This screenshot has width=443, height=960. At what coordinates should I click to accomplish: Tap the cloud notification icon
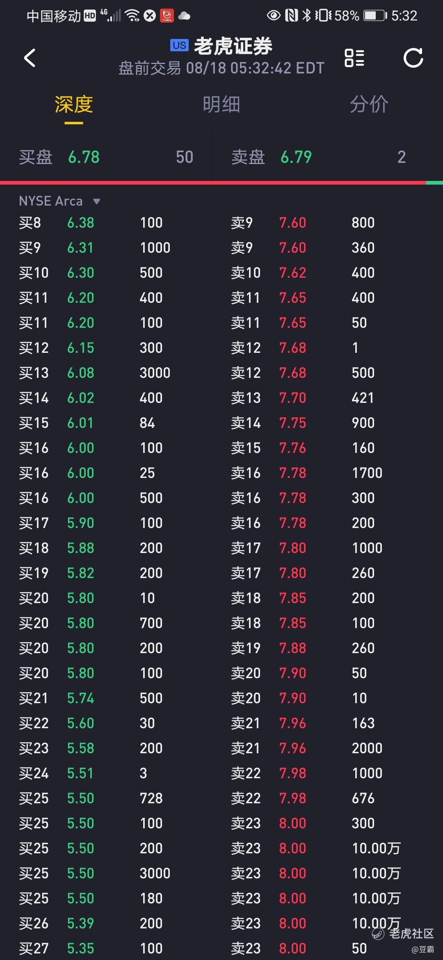184,16
